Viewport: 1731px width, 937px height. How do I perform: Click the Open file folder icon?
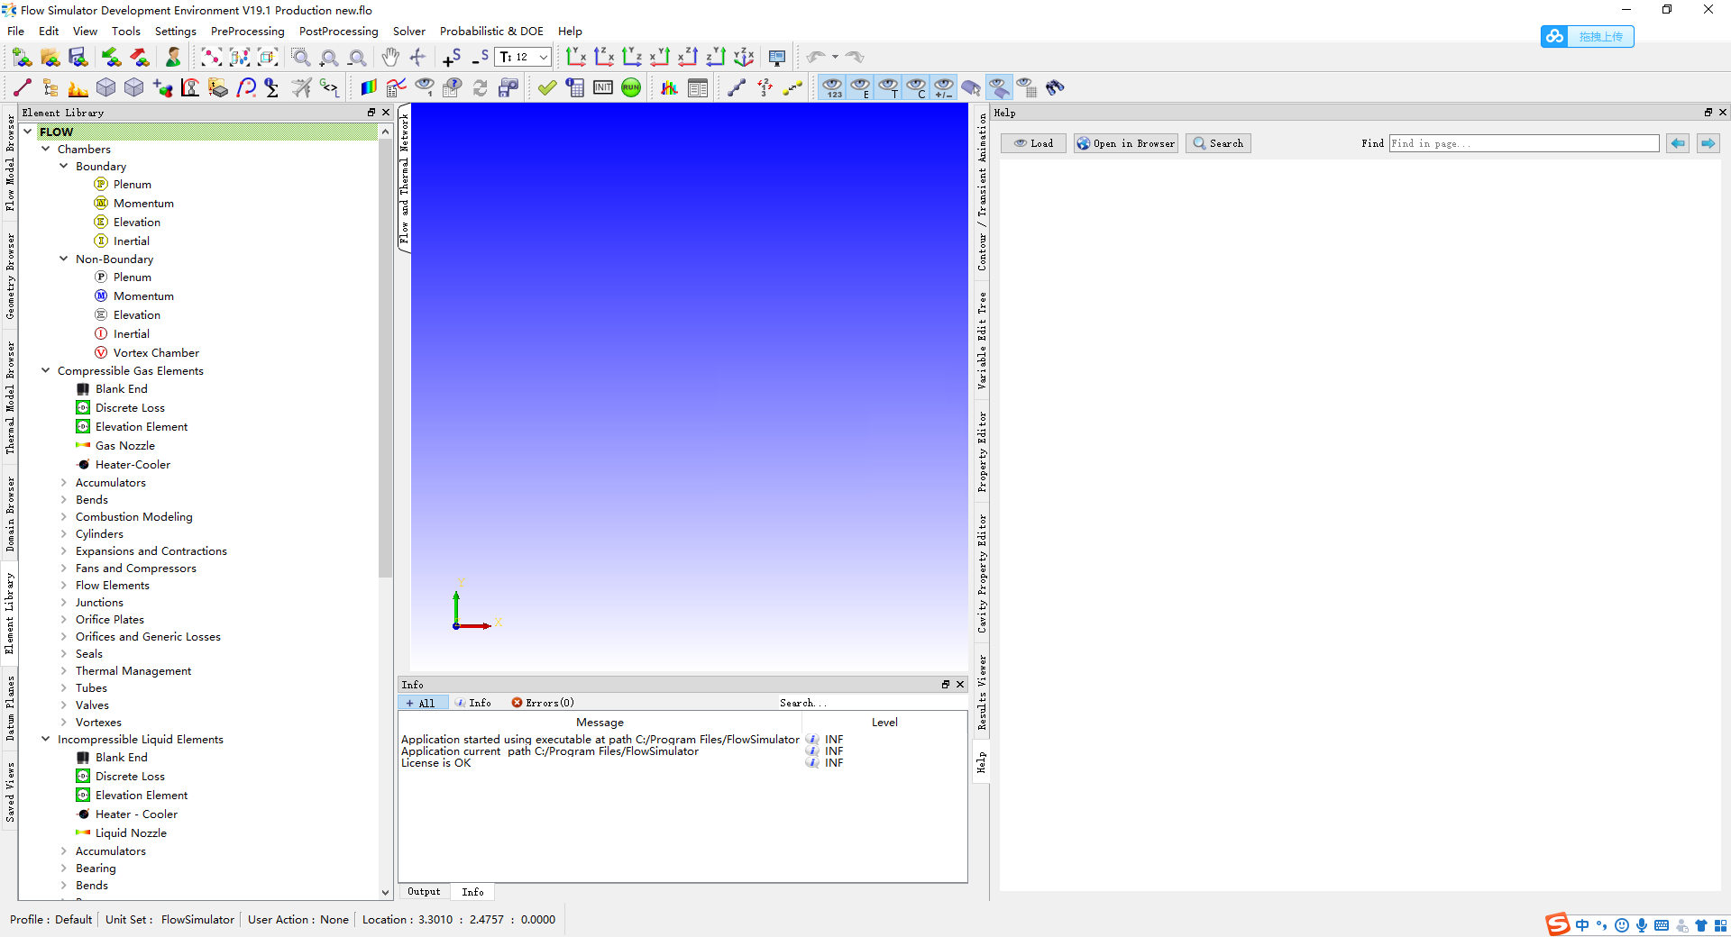(x=50, y=58)
